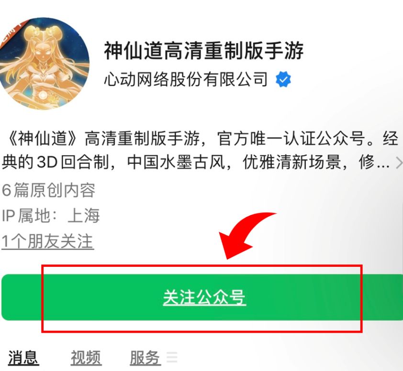Click the IP属地：上海 label
The width and height of the screenshot is (403, 371).
point(51,216)
